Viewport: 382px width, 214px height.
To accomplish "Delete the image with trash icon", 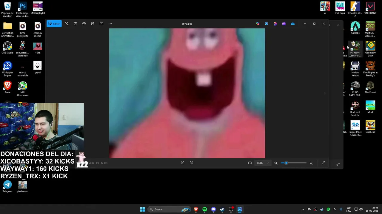I will point(75,24).
